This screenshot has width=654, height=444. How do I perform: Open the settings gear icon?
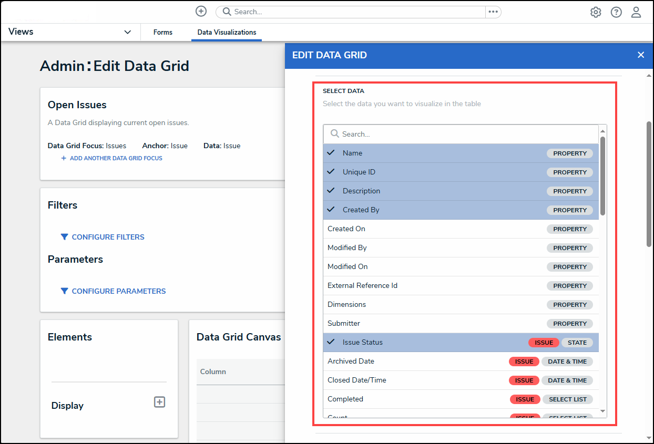tap(595, 12)
